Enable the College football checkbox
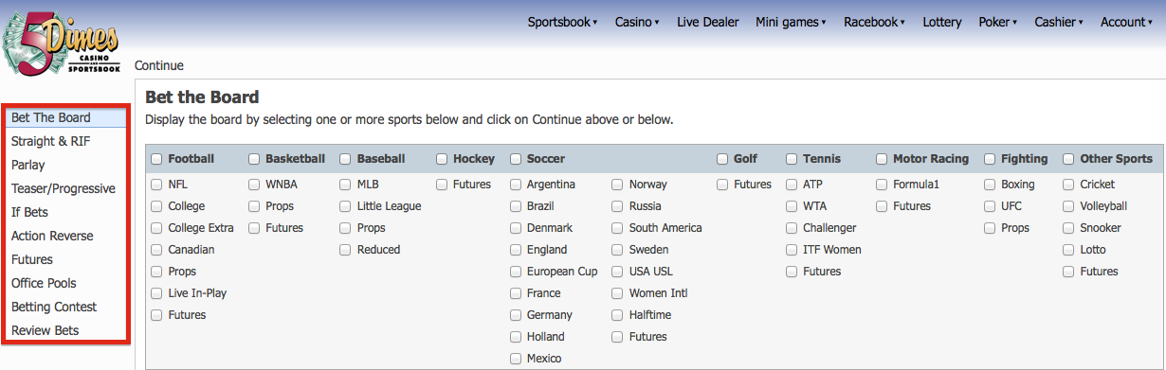1166x370 pixels. [x=156, y=206]
